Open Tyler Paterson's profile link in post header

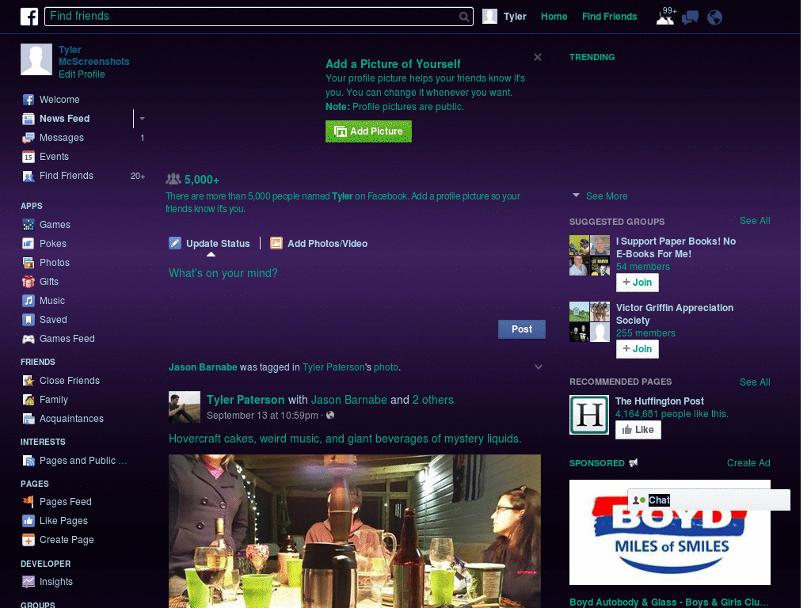tap(246, 400)
